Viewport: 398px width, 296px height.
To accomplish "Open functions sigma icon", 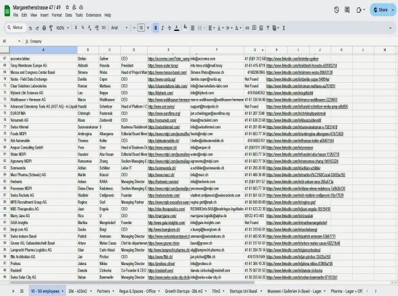I will point(284,28).
